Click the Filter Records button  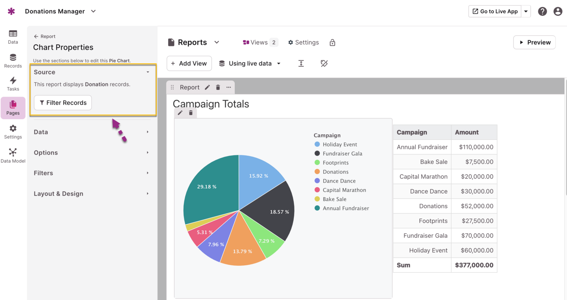tap(63, 103)
